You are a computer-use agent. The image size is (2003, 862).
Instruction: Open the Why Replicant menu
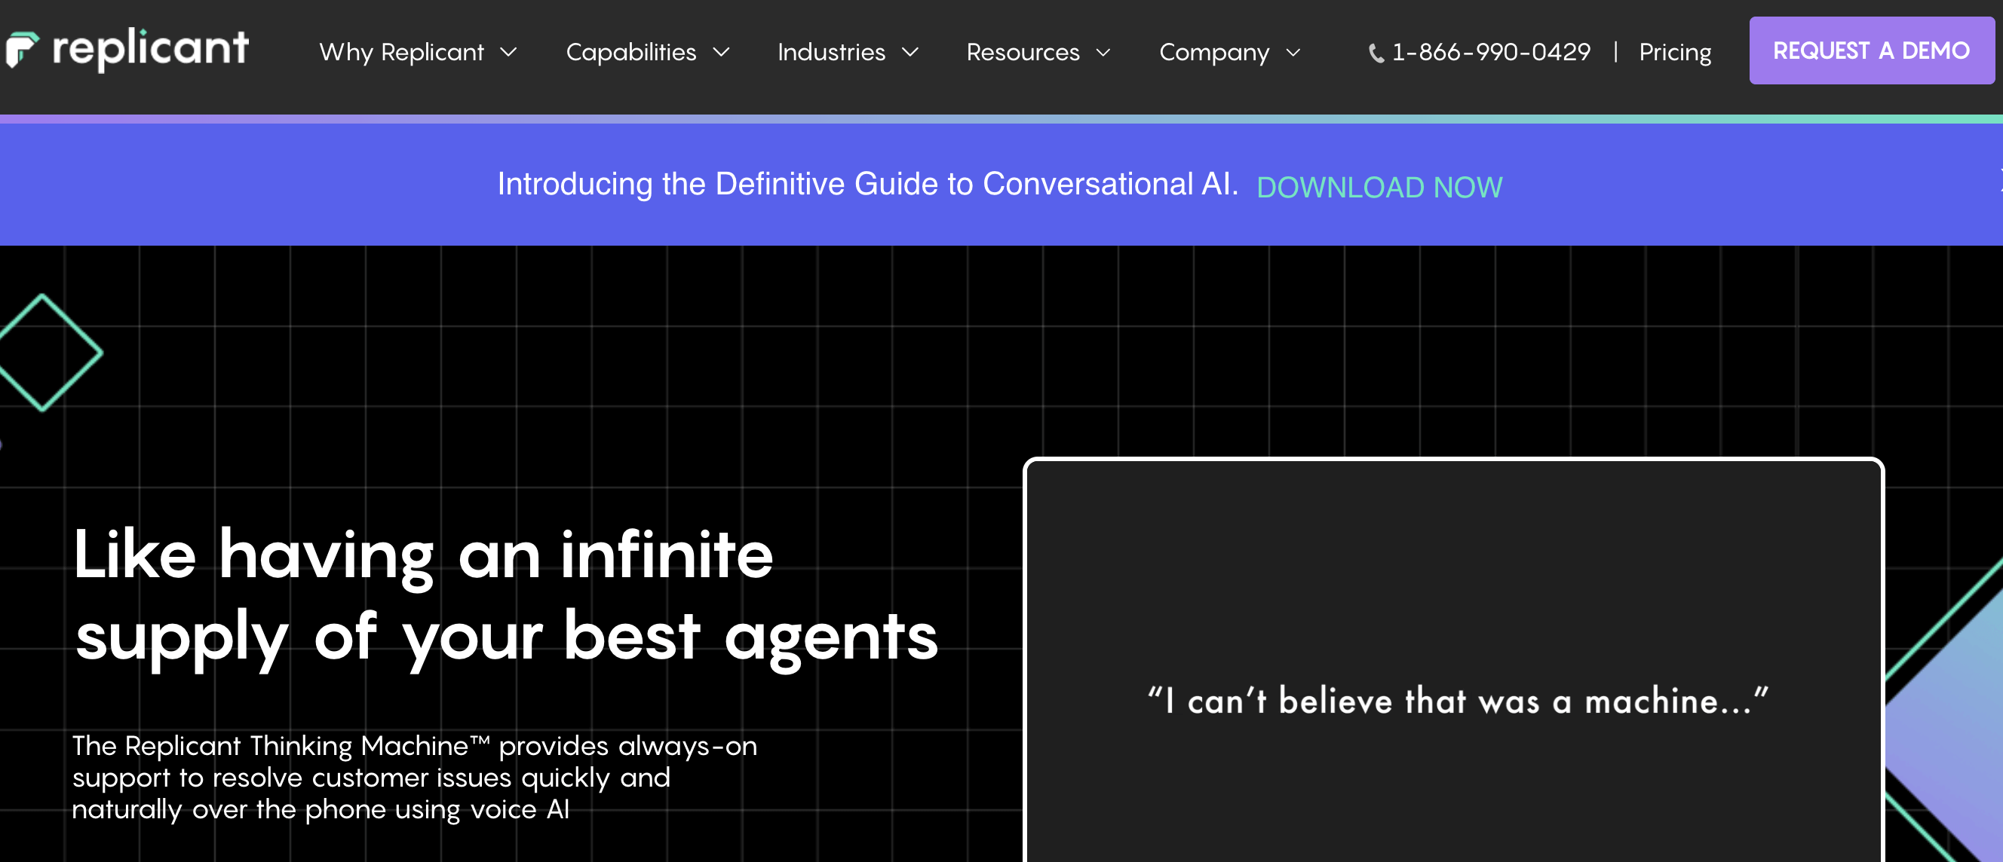point(401,52)
